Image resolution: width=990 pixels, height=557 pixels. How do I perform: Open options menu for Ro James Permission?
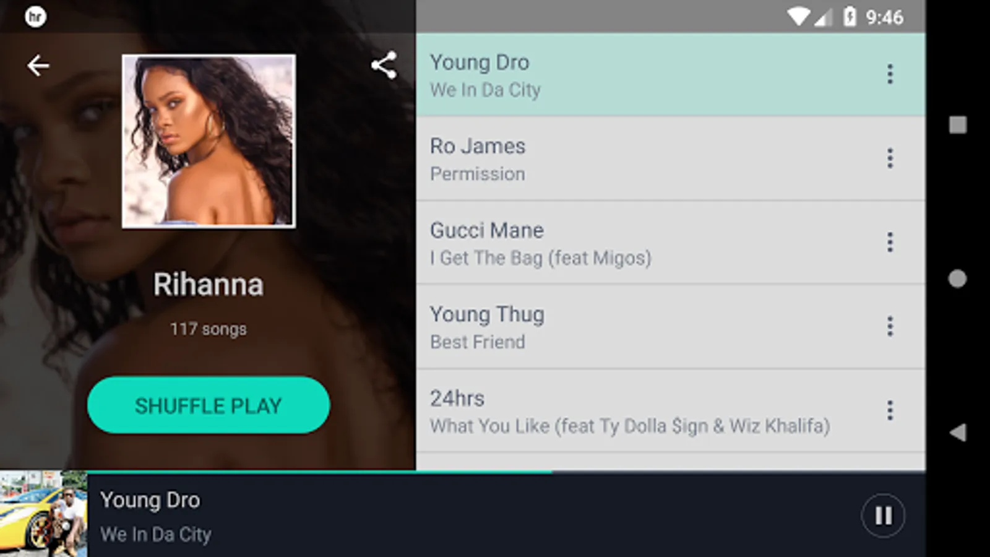click(890, 158)
